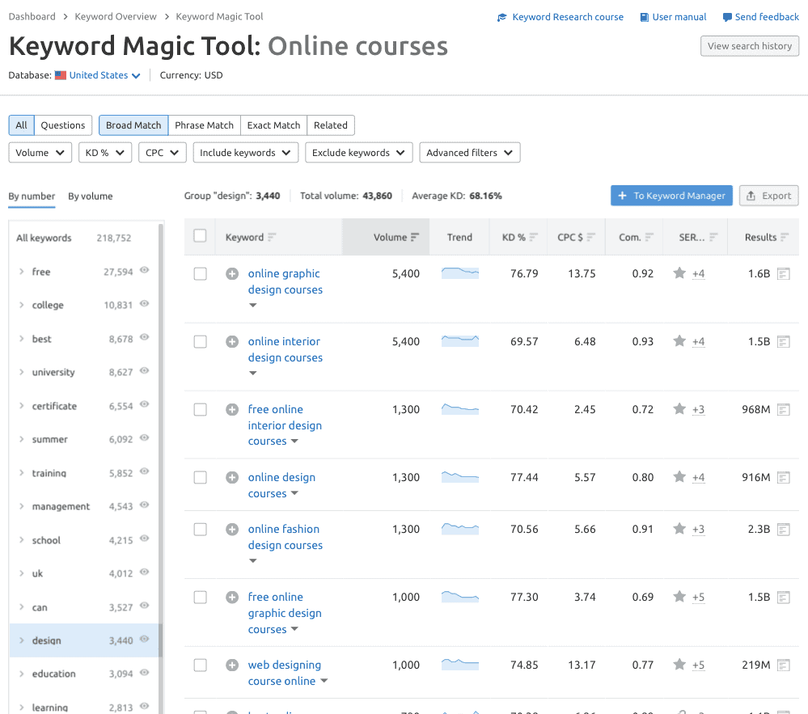Viewport: 808px width, 714px height.
Task: Select checkbox for "online graphic design courses" row
Action: (200, 273)
